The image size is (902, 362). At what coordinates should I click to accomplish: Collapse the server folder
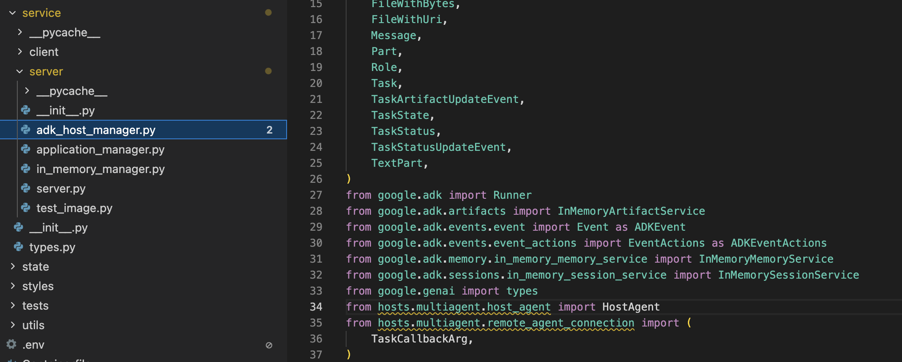coord(20,71)
